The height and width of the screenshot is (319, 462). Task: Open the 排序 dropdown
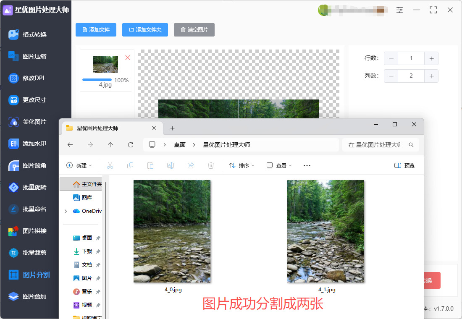[241, 165]
